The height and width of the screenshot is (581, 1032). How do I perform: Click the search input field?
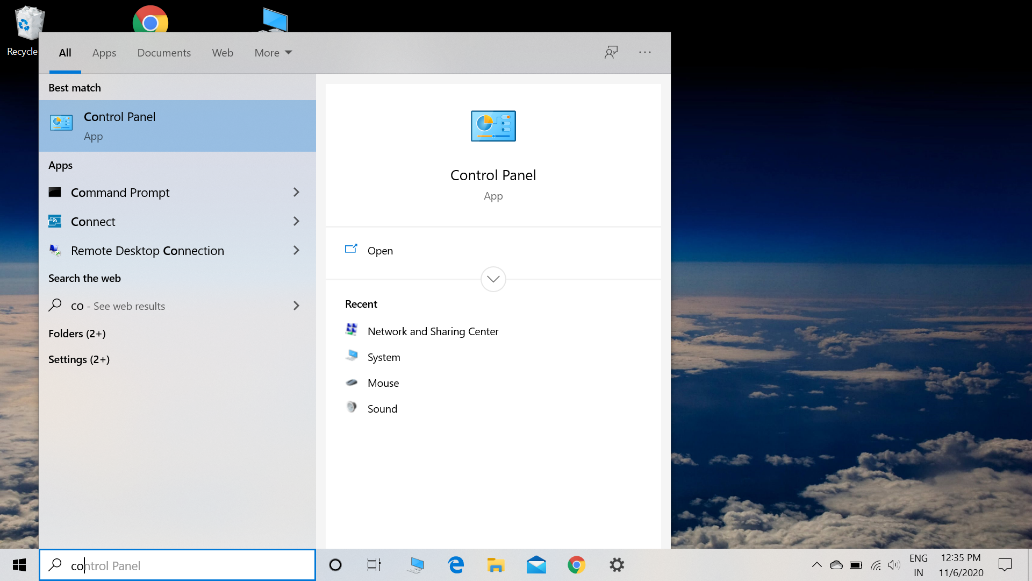178,565
